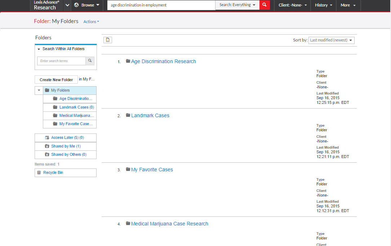
Task: Click the folder search magnifier icon
Action: (x=90, y=61)
